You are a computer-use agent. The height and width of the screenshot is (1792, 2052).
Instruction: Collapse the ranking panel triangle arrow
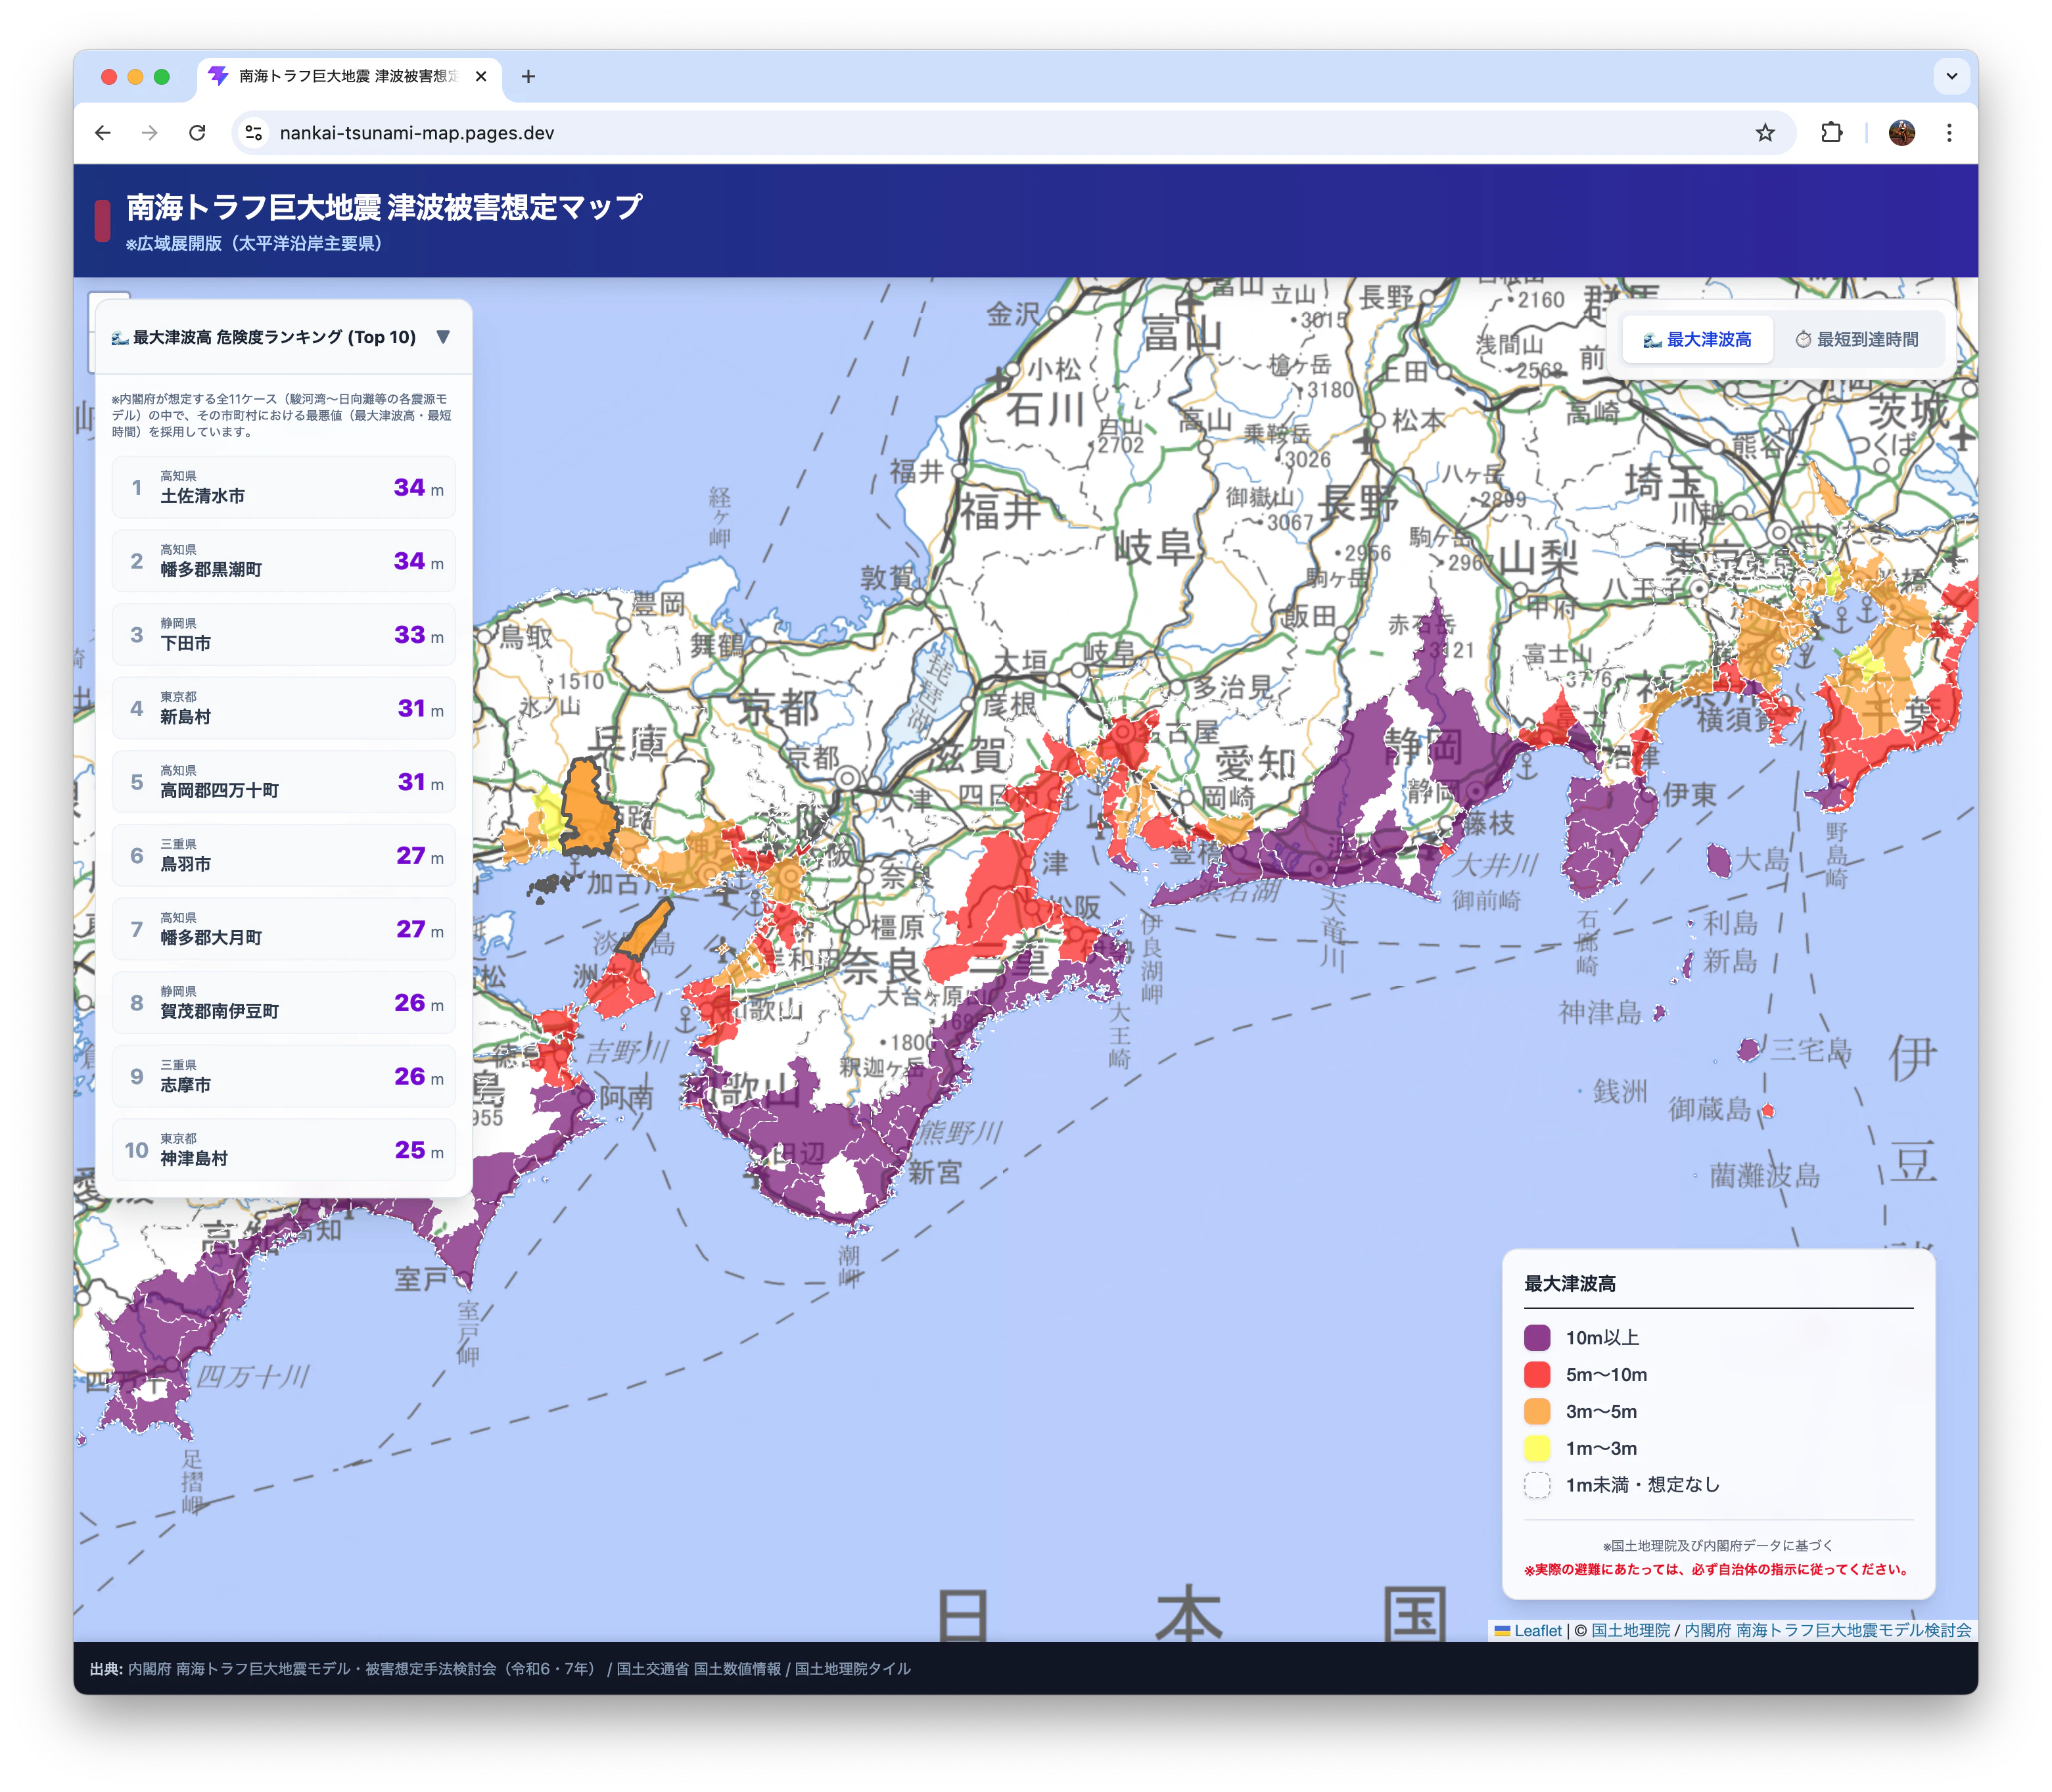click(443, 337)
